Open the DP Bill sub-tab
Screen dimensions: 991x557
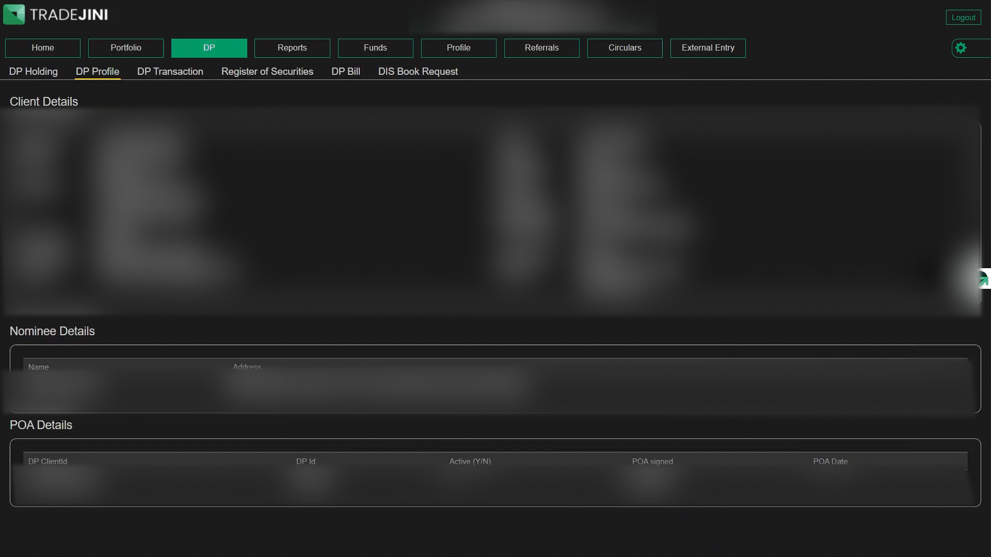pos(346,72)
